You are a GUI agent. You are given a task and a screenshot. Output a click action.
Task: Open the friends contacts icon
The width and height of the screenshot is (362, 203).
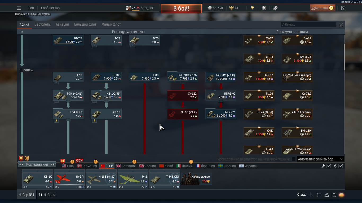coord(326,195)
